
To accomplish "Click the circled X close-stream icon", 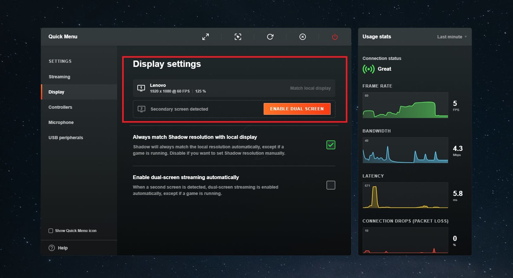I will [303, 37].
